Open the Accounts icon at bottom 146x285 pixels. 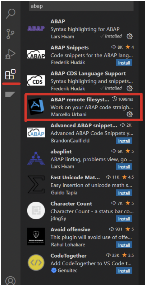pos(10,281)
